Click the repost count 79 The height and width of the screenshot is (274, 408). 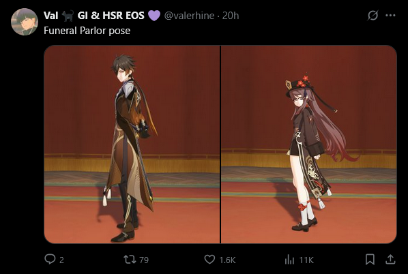point(144,260)
